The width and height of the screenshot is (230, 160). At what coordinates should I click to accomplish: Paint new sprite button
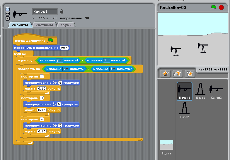click(165, 73)
